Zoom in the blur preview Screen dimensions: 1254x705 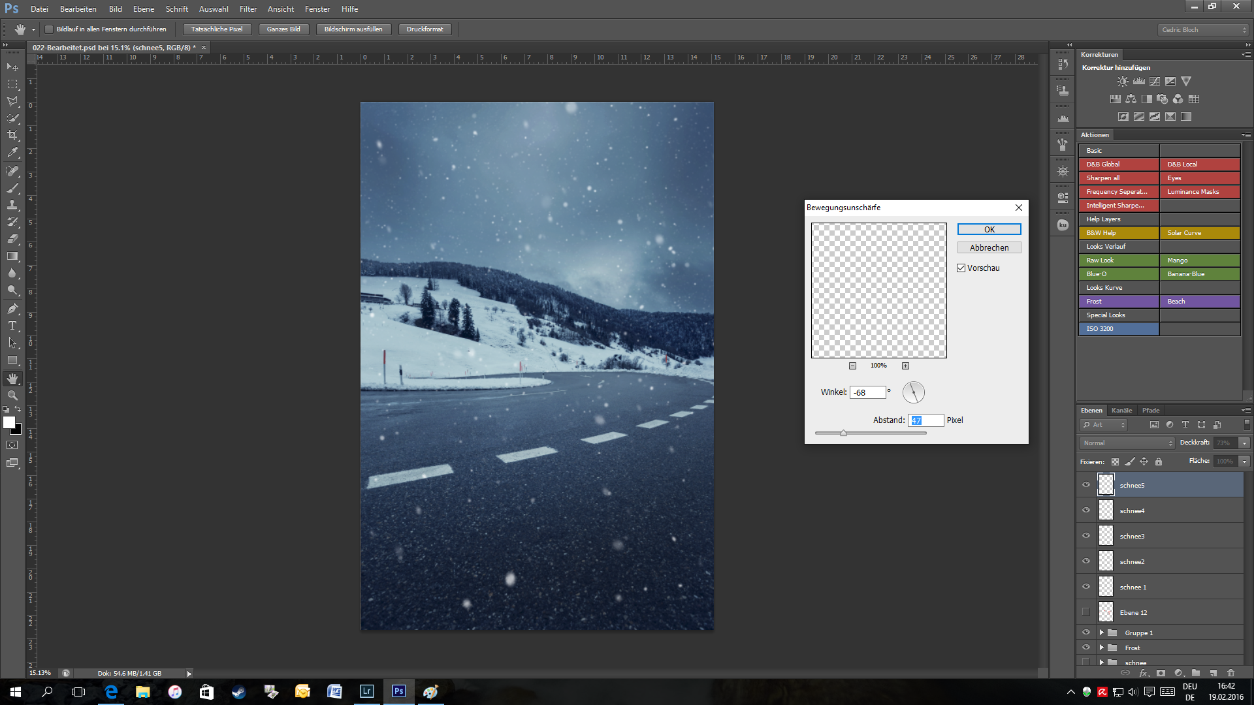905,366
